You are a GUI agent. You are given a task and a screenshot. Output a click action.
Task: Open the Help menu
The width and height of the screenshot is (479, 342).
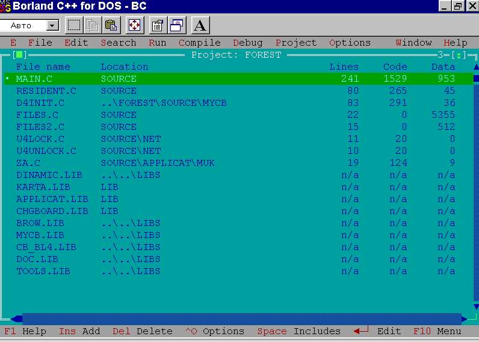click(456, 43)
